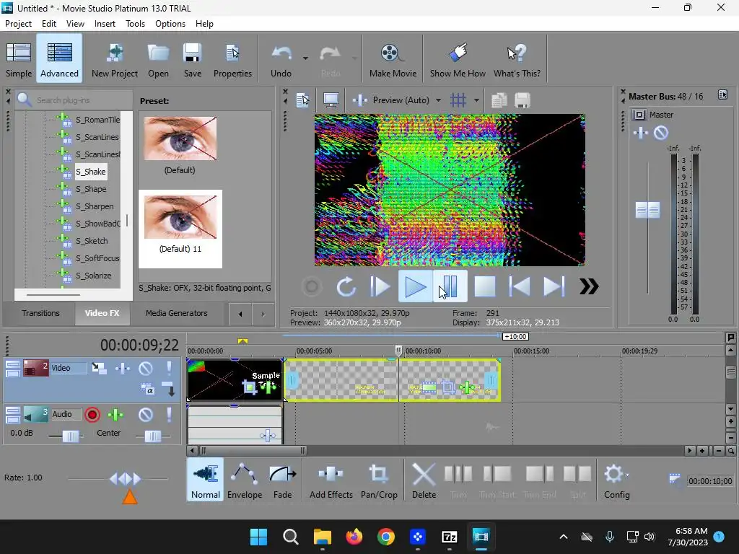Open project Properties
Image resolution: width=739 pixels, height=554 pixels.
[232, 59]
